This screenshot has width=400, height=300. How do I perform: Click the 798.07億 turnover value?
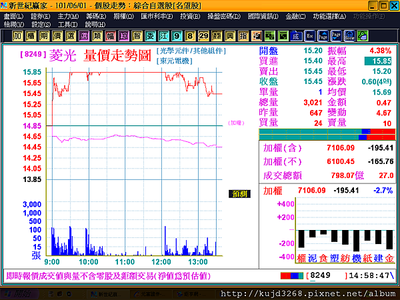[x=347, y=175]
